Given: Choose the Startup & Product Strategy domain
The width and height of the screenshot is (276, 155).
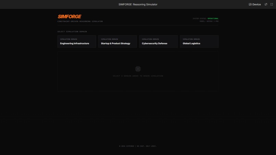Looking at the screenshot, I should click(117, 41).
